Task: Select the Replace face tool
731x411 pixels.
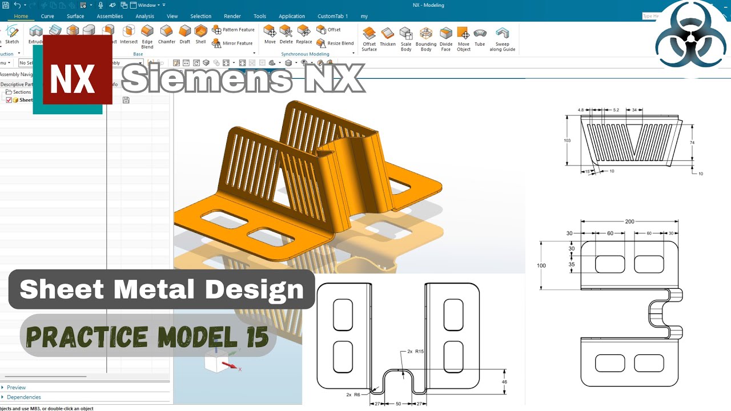Action: 304,35
